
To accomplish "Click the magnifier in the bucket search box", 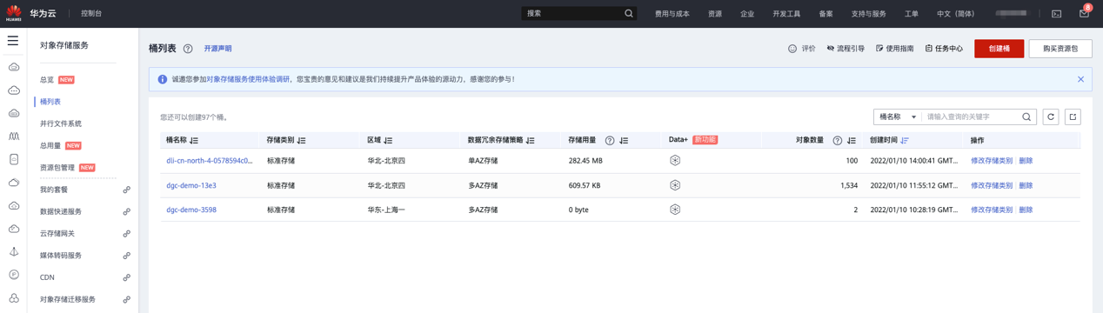I will click(x=1026, y=117).
